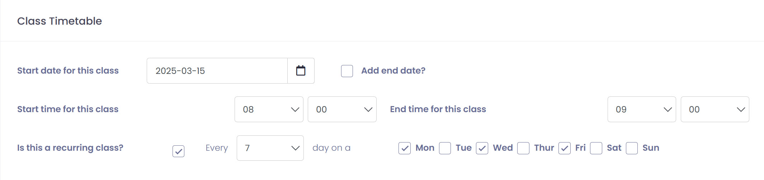Enable the Add end date checkbox
Screen dimensions: 764x180
pyautogui.click(x=347, y=71)
